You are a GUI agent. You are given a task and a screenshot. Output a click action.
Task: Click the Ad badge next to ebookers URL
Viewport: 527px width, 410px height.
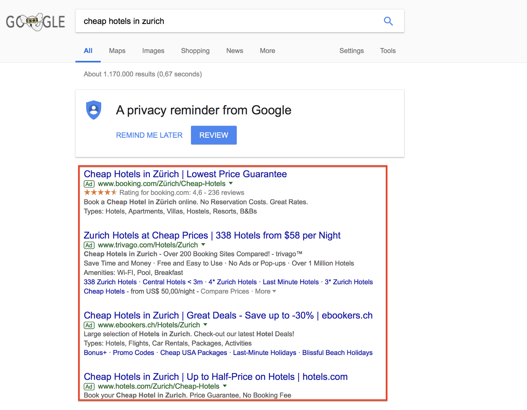pyautogui.click(x=89, y=325)
